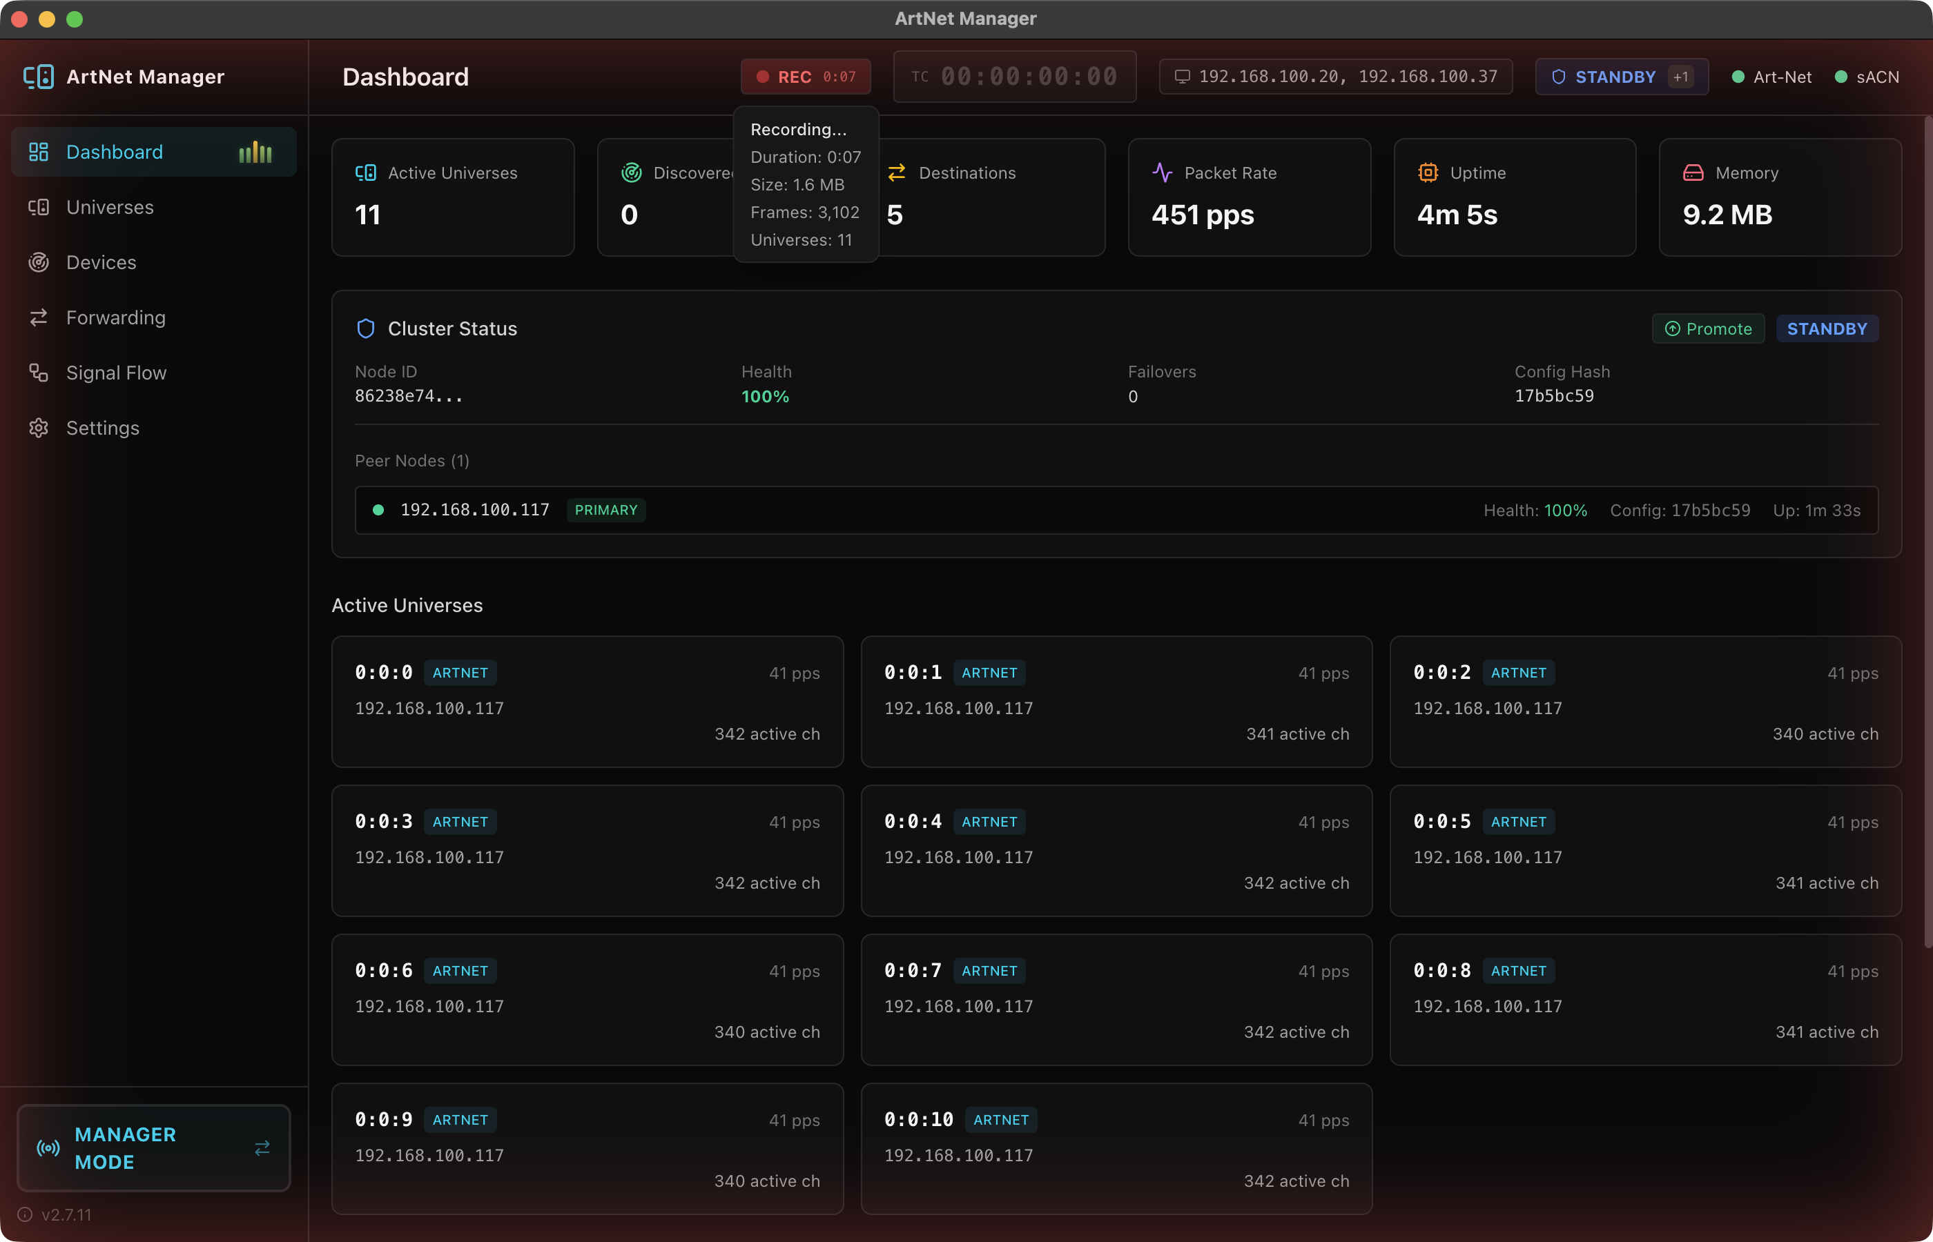Click the Packet Rate 451 pps value
The image size is (1933, 1242).
1203,215
